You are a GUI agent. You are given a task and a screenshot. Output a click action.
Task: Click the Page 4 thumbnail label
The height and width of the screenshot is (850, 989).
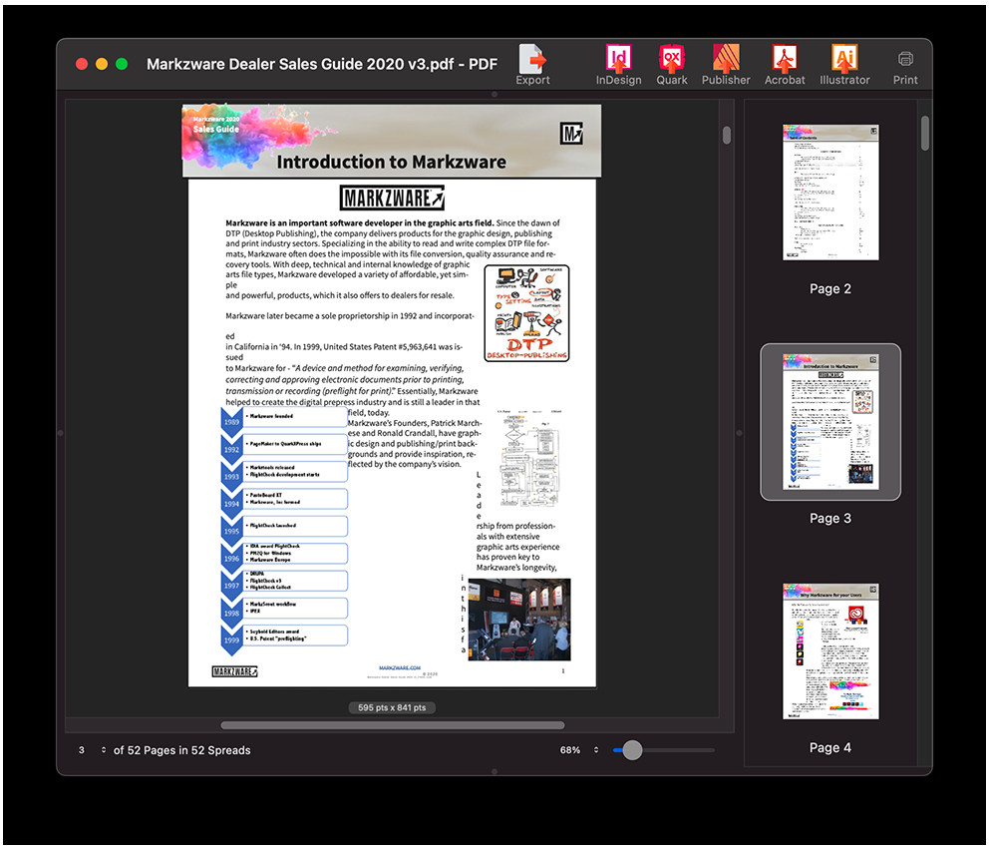(x=830, y=748)
